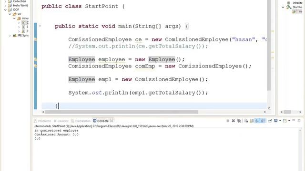Image resolution: width=305 pixels, height=171 pixels.
Task: Click the editor vertical scrollbar thumb
Action: tap(269, 45)
